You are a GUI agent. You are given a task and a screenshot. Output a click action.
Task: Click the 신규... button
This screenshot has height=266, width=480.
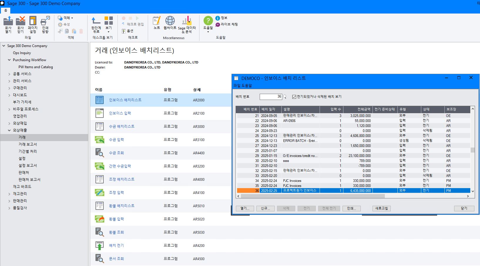point(265,208)
